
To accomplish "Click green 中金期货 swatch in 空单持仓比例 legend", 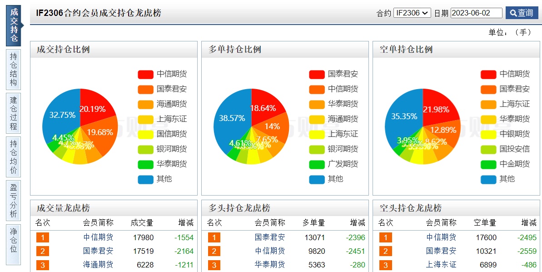I will click(x=488, y=164).
